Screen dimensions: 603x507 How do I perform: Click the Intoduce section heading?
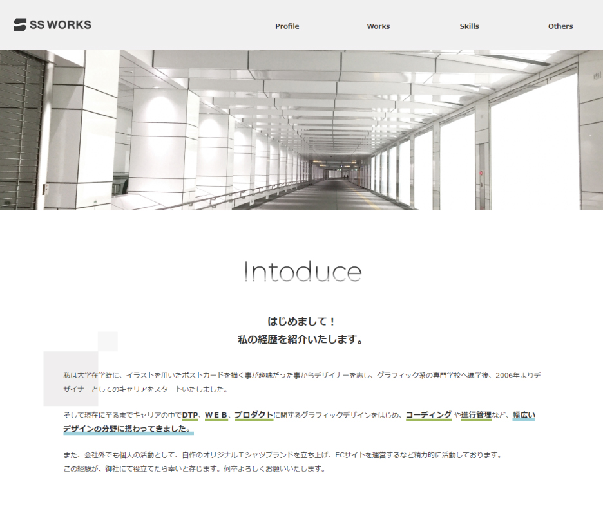click(x=302, y=272)
